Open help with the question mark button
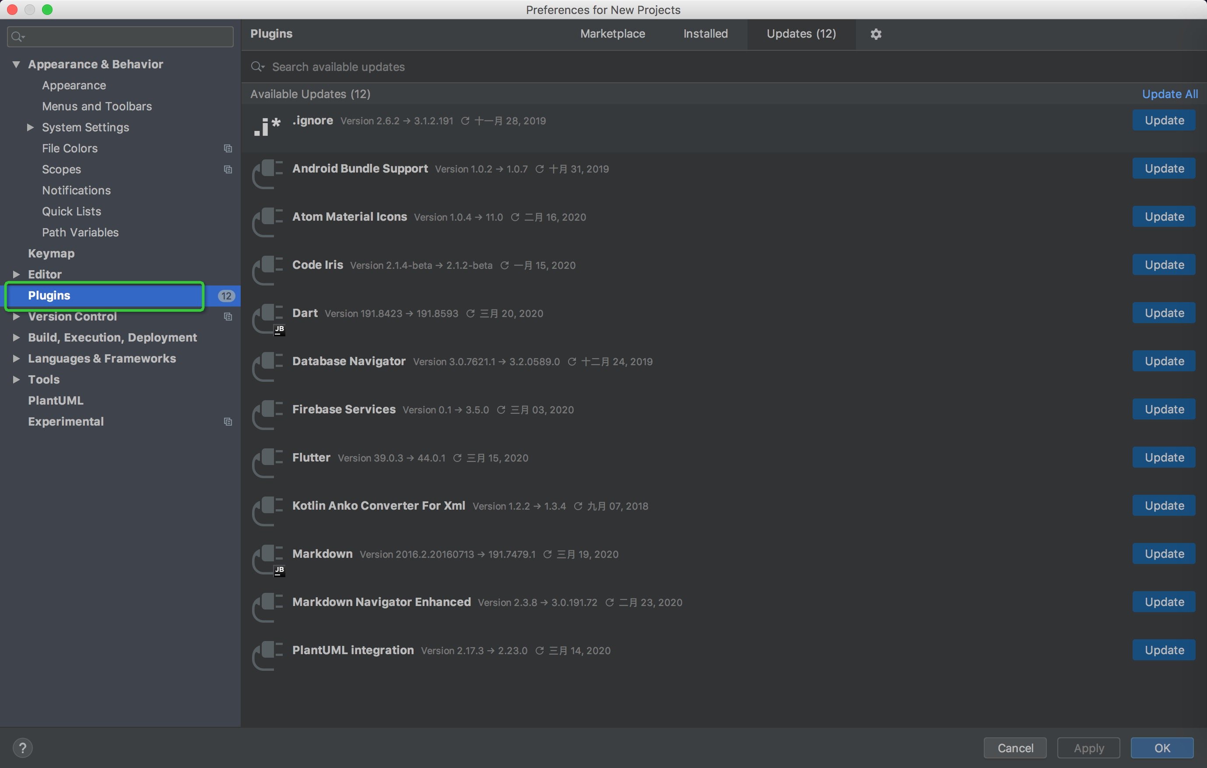The width and height of the screenshot is (1207, 768). click(x=23, y=748)
